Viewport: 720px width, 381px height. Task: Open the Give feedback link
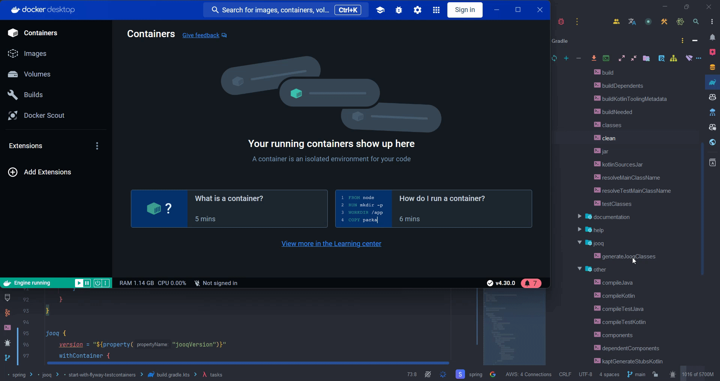coord(204,35)
